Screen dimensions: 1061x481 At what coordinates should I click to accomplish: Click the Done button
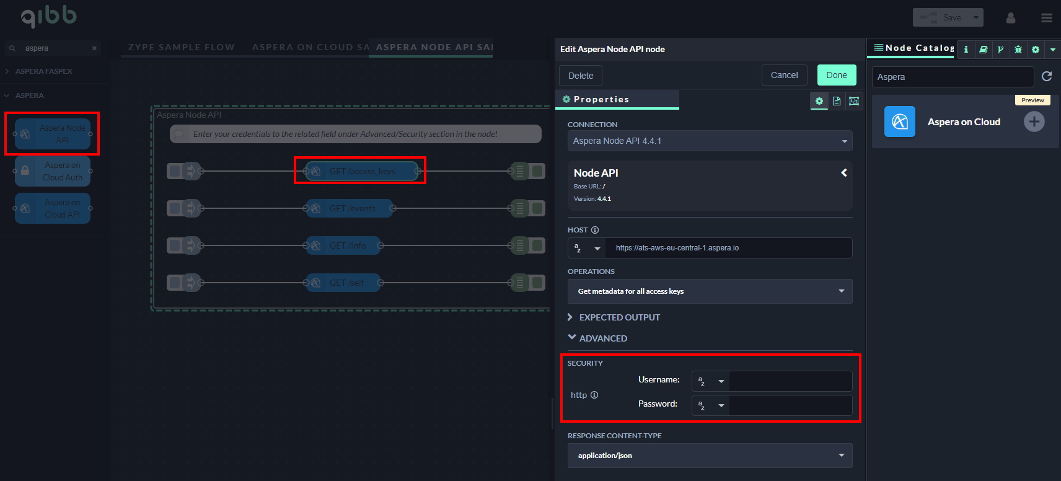click(x=836, y=75)
